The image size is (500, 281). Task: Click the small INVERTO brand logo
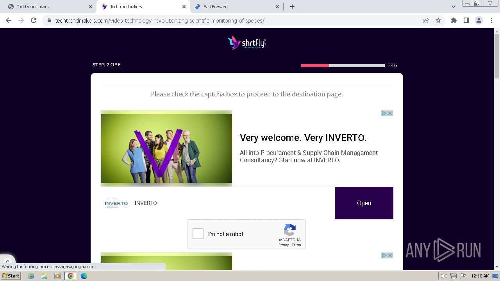coord(116,203)
